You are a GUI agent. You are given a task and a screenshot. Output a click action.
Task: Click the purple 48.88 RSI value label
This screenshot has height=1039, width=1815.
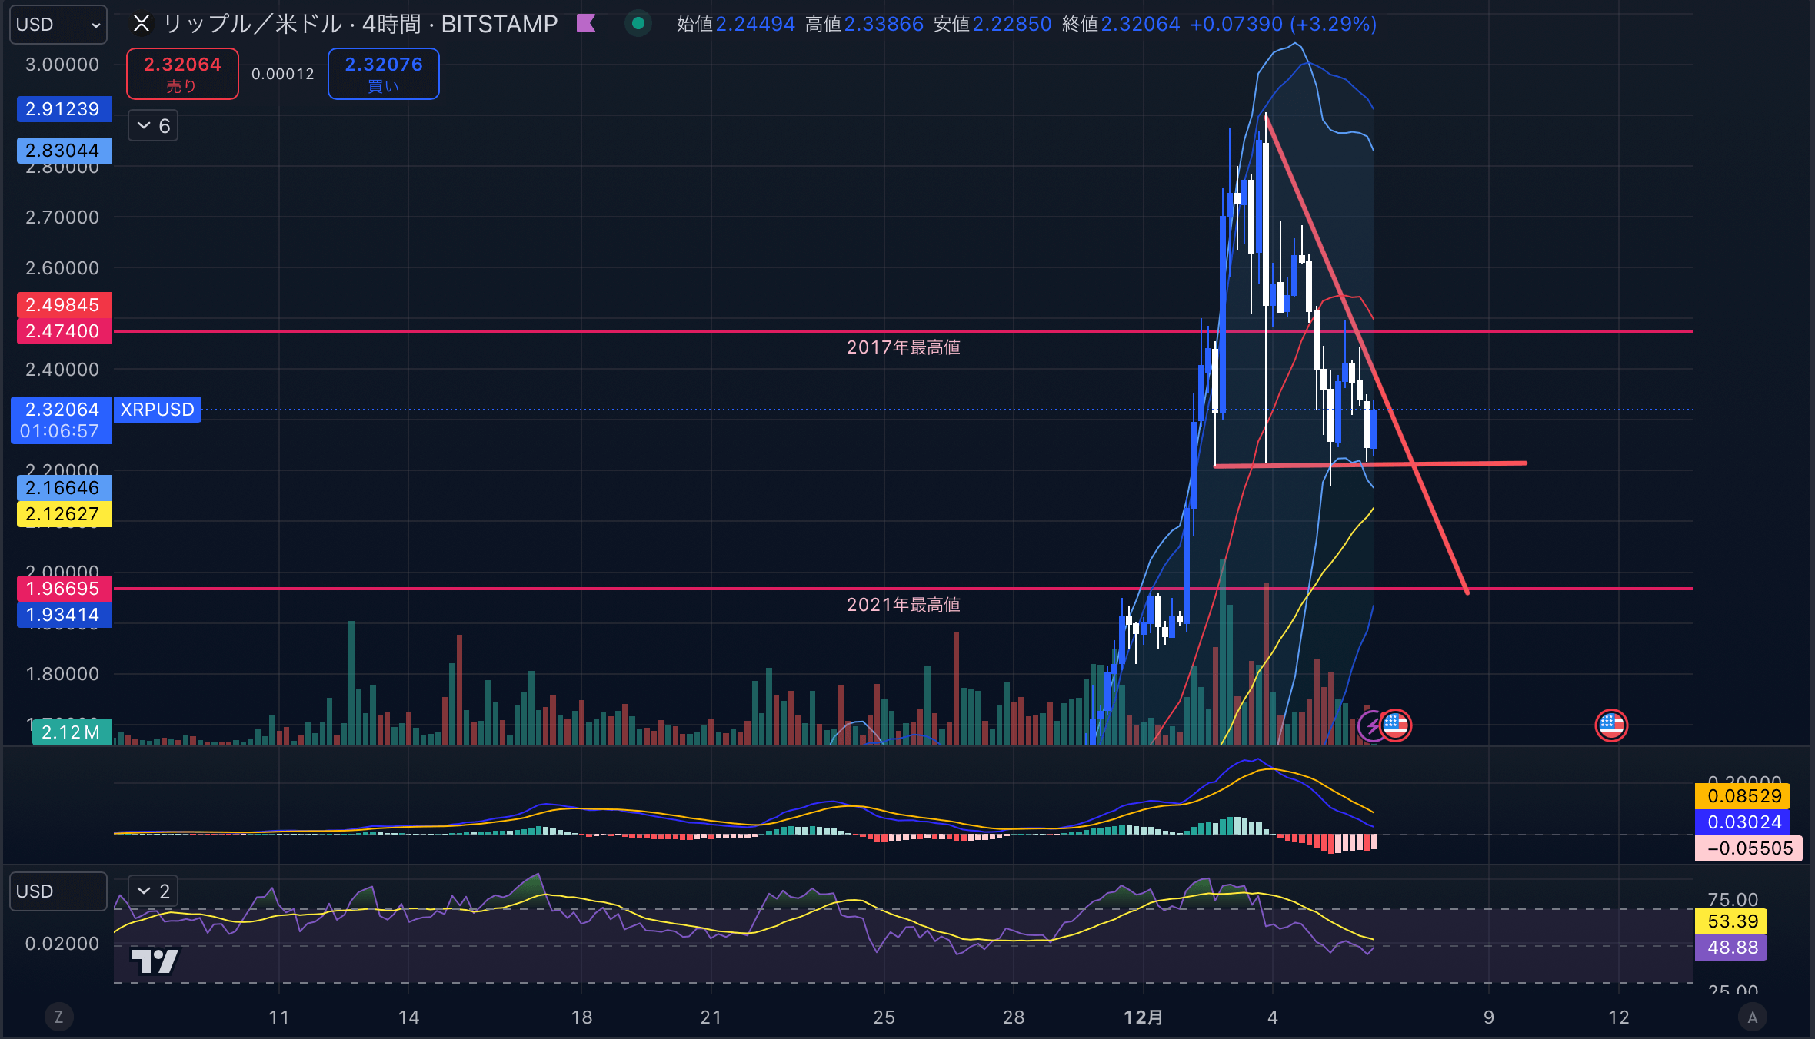1732,948
